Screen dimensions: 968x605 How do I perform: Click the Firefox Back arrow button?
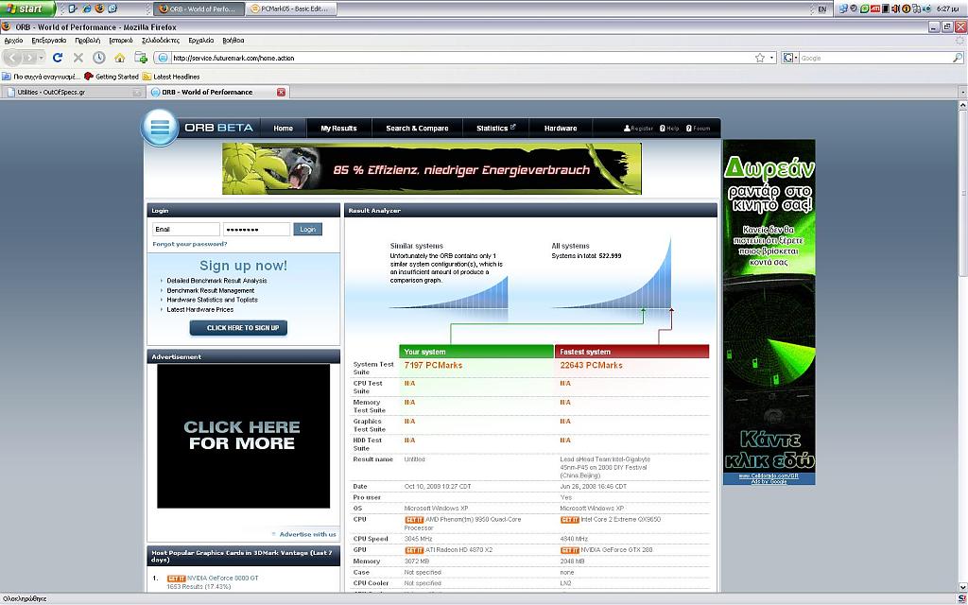[x=12, y=58]
